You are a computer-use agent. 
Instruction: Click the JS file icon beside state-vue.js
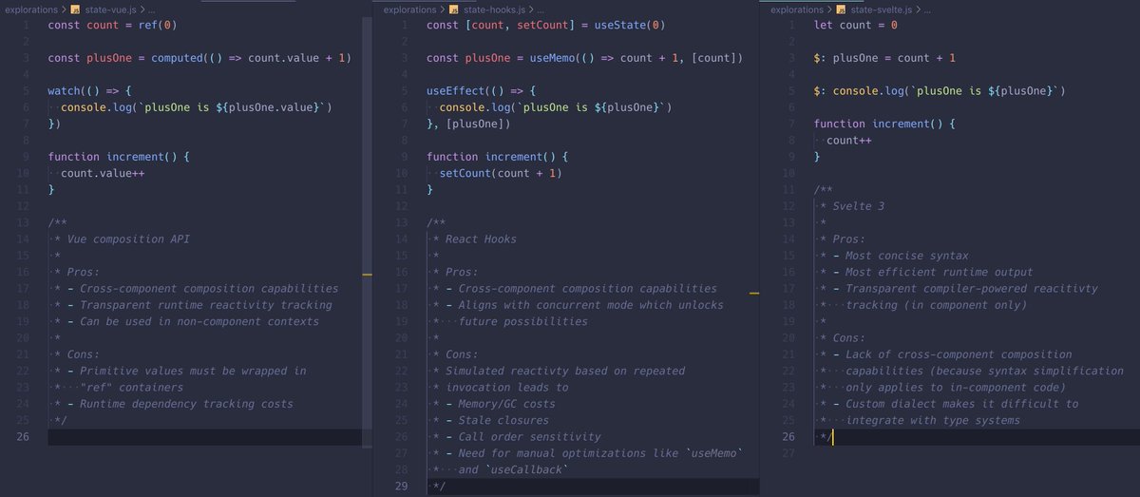pyautogui.click(x=76, y=10)
